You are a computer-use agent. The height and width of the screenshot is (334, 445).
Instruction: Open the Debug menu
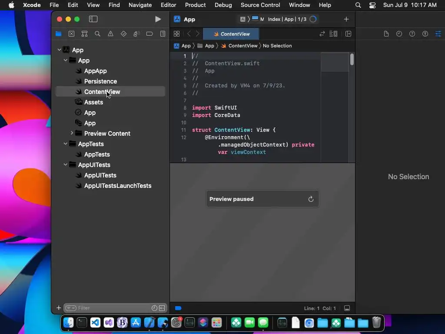click(223, 5)
